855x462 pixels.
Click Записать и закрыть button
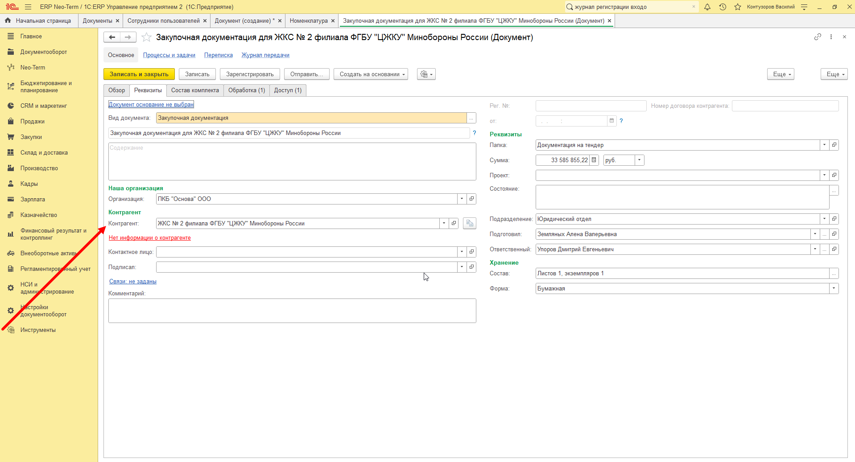tap(139, 74)
